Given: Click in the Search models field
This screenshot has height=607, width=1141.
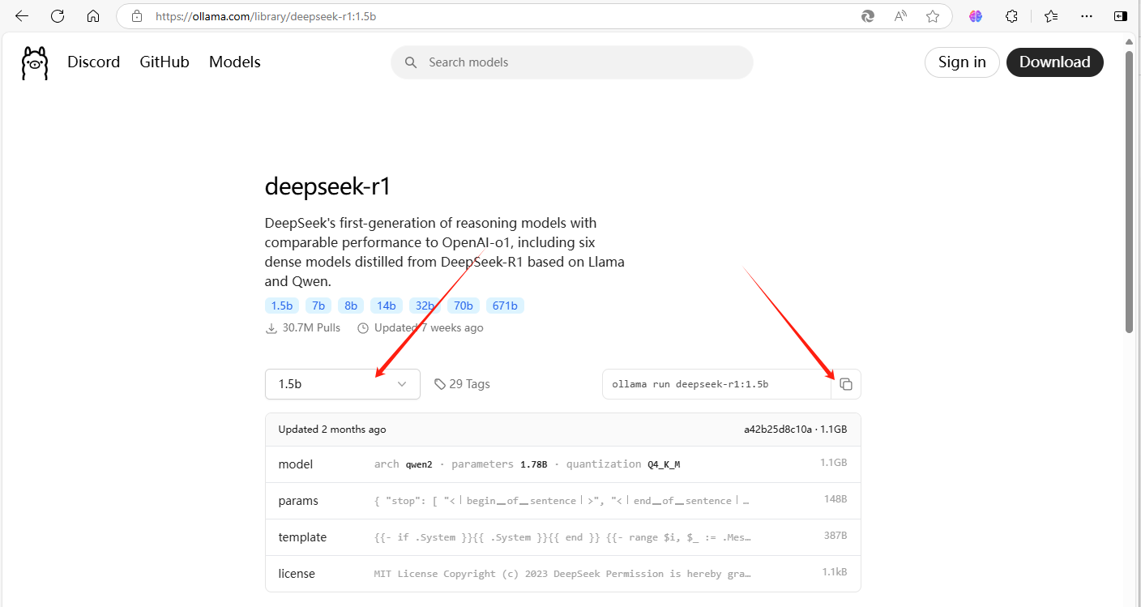Looking at the screenshot, I should coord(572,62).
